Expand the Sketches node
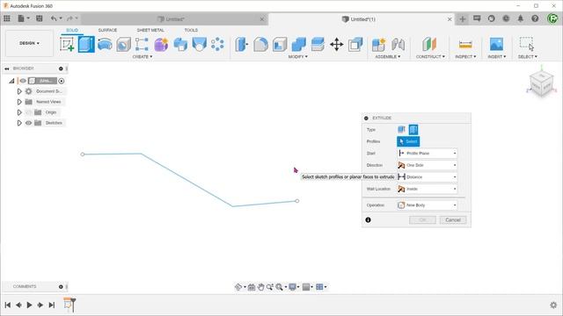Screen dimensions: 563x316 [19, 123]
